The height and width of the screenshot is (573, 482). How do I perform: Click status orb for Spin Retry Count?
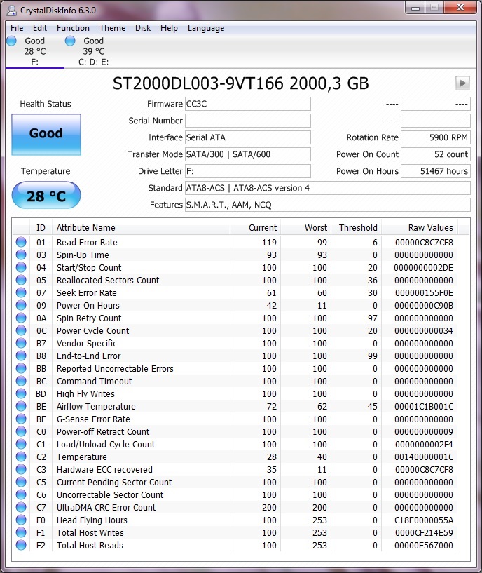click(x=21, y=318)
